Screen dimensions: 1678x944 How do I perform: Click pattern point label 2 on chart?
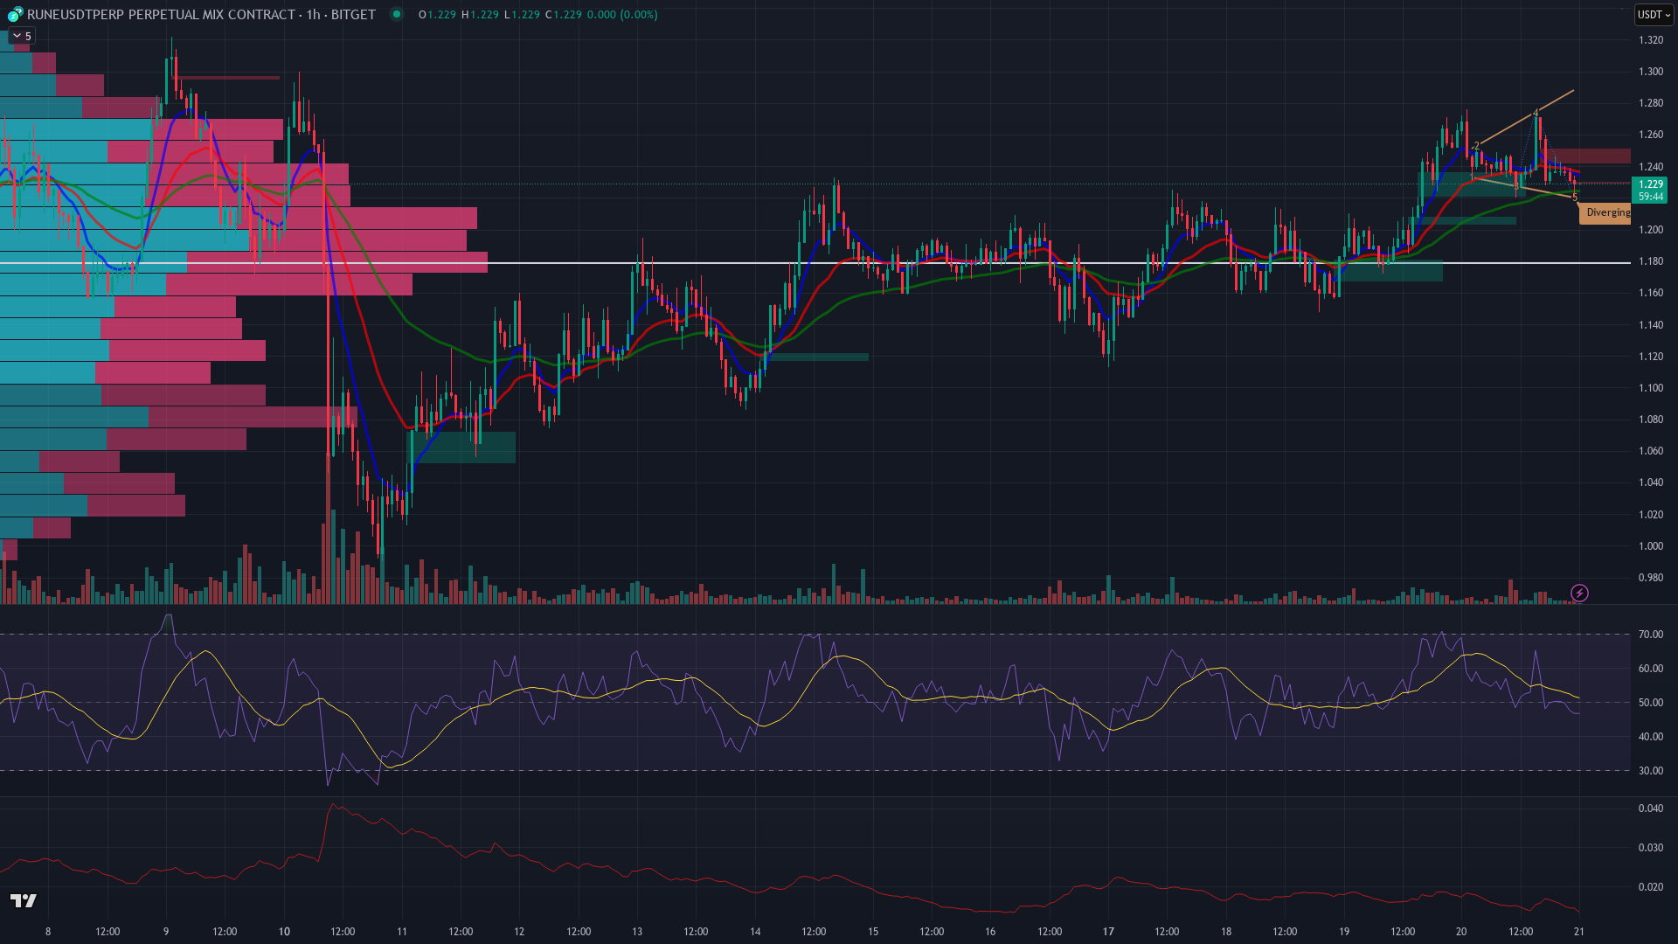tap(1476, 146)
